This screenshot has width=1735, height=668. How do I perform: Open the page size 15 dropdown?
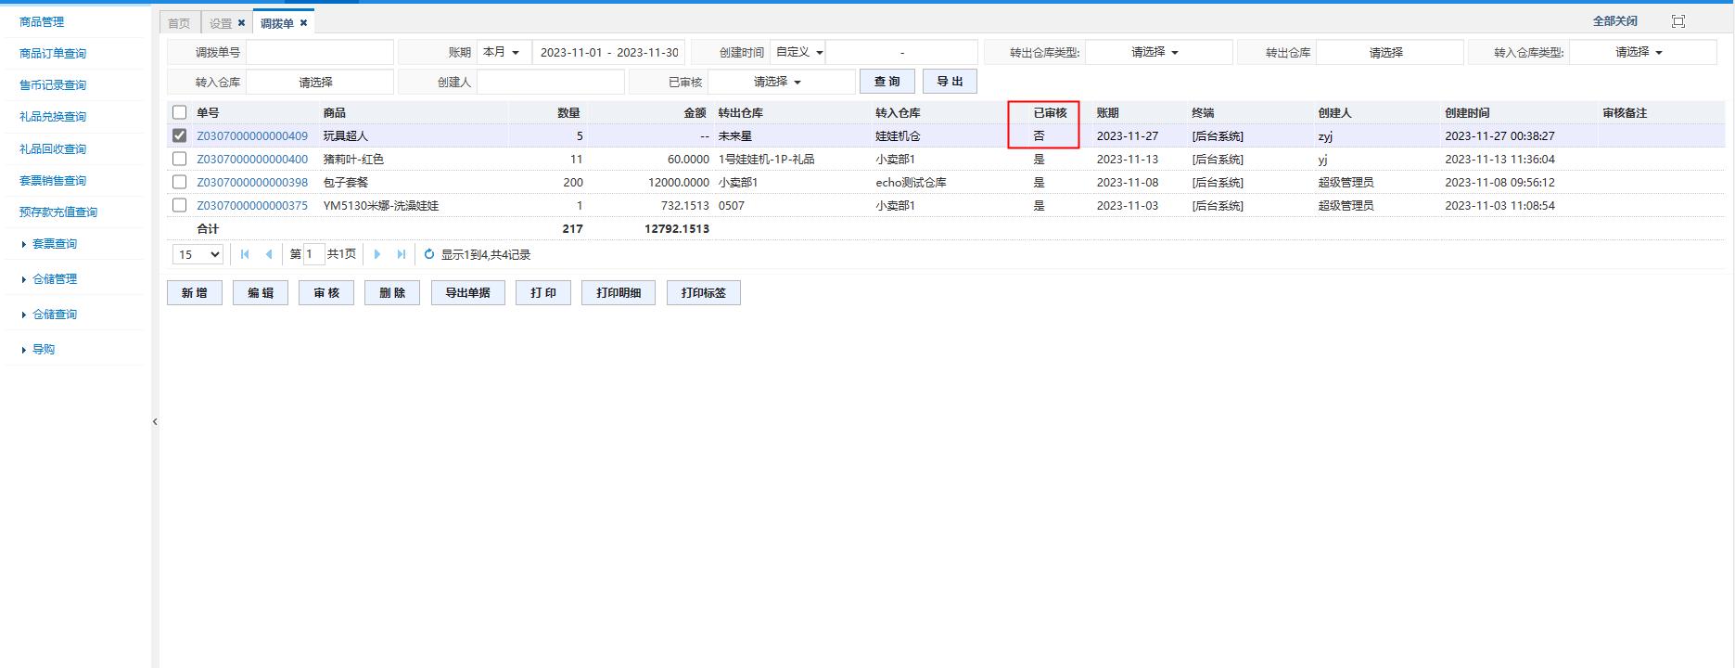pos(198,254)
